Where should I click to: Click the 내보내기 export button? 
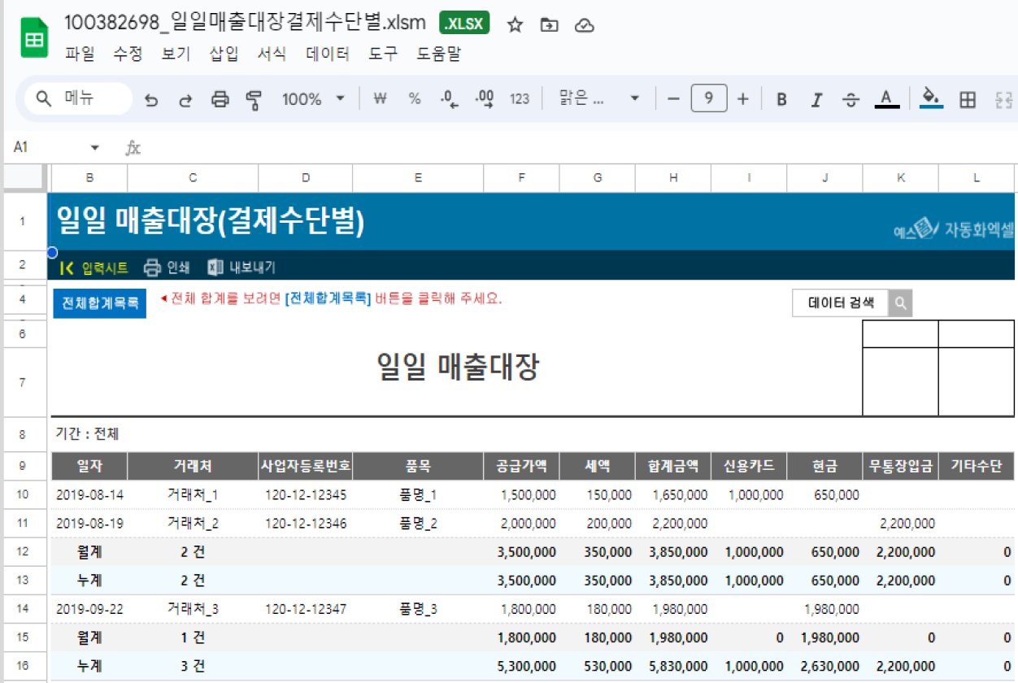click(x=241, y=267)
